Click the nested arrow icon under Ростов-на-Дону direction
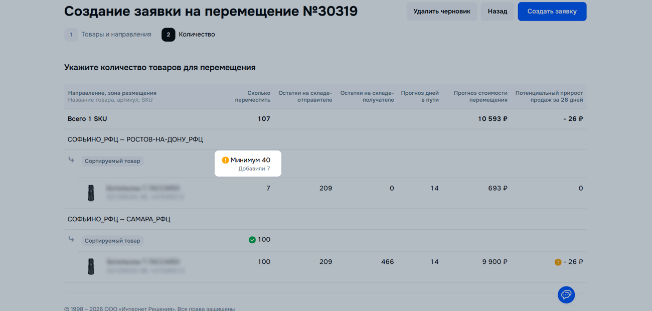The image size is (652, 311). 71,160
